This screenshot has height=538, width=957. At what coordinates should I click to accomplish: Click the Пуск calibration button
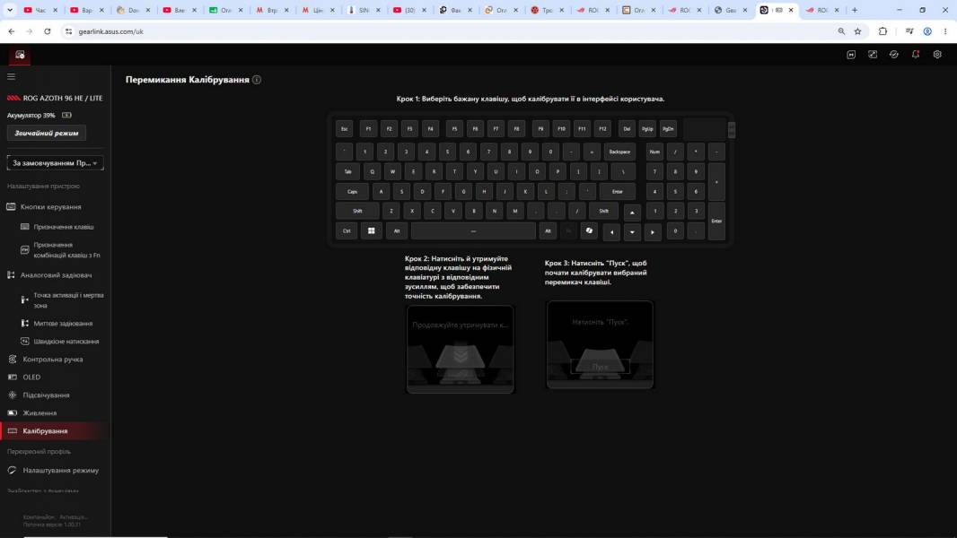pyautogui.click(x=600, y=366)
